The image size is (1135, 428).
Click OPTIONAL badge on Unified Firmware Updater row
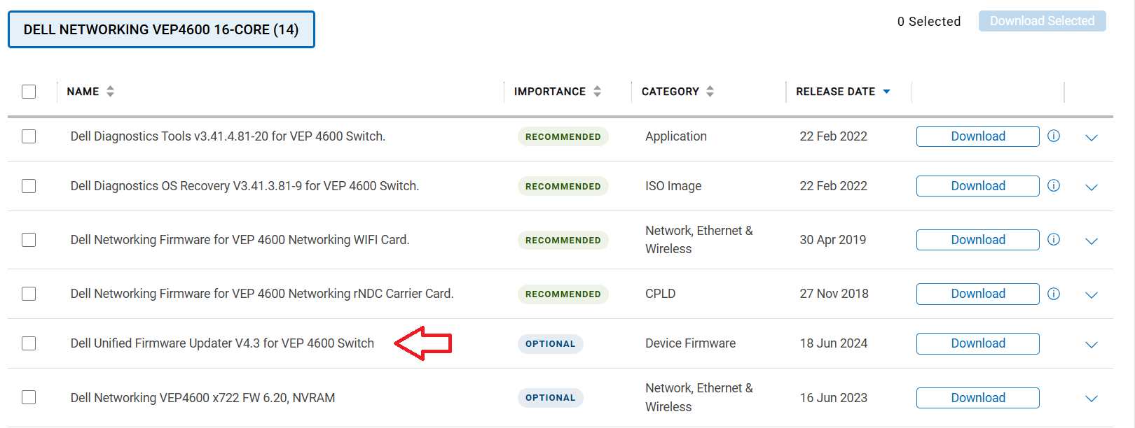[x=550, y=343]
